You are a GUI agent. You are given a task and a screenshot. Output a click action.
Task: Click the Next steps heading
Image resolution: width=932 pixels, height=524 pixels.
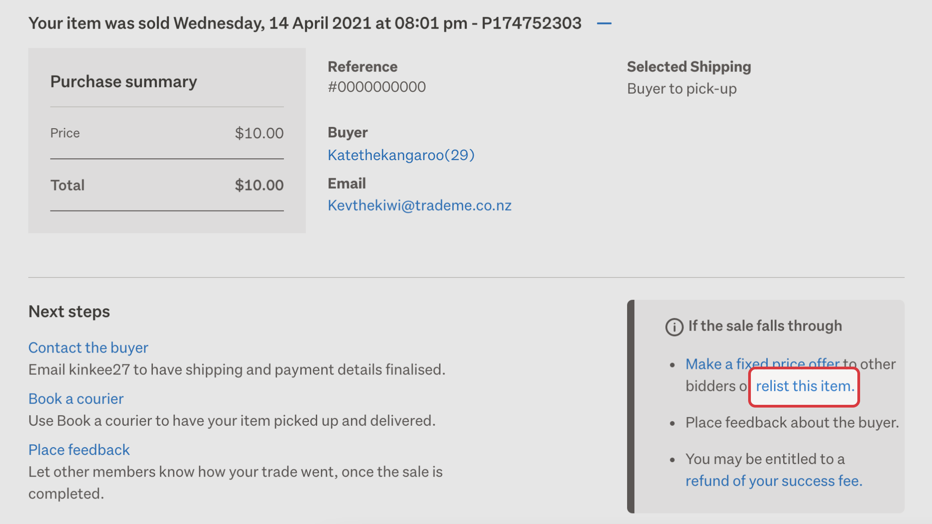coord(69,312)
